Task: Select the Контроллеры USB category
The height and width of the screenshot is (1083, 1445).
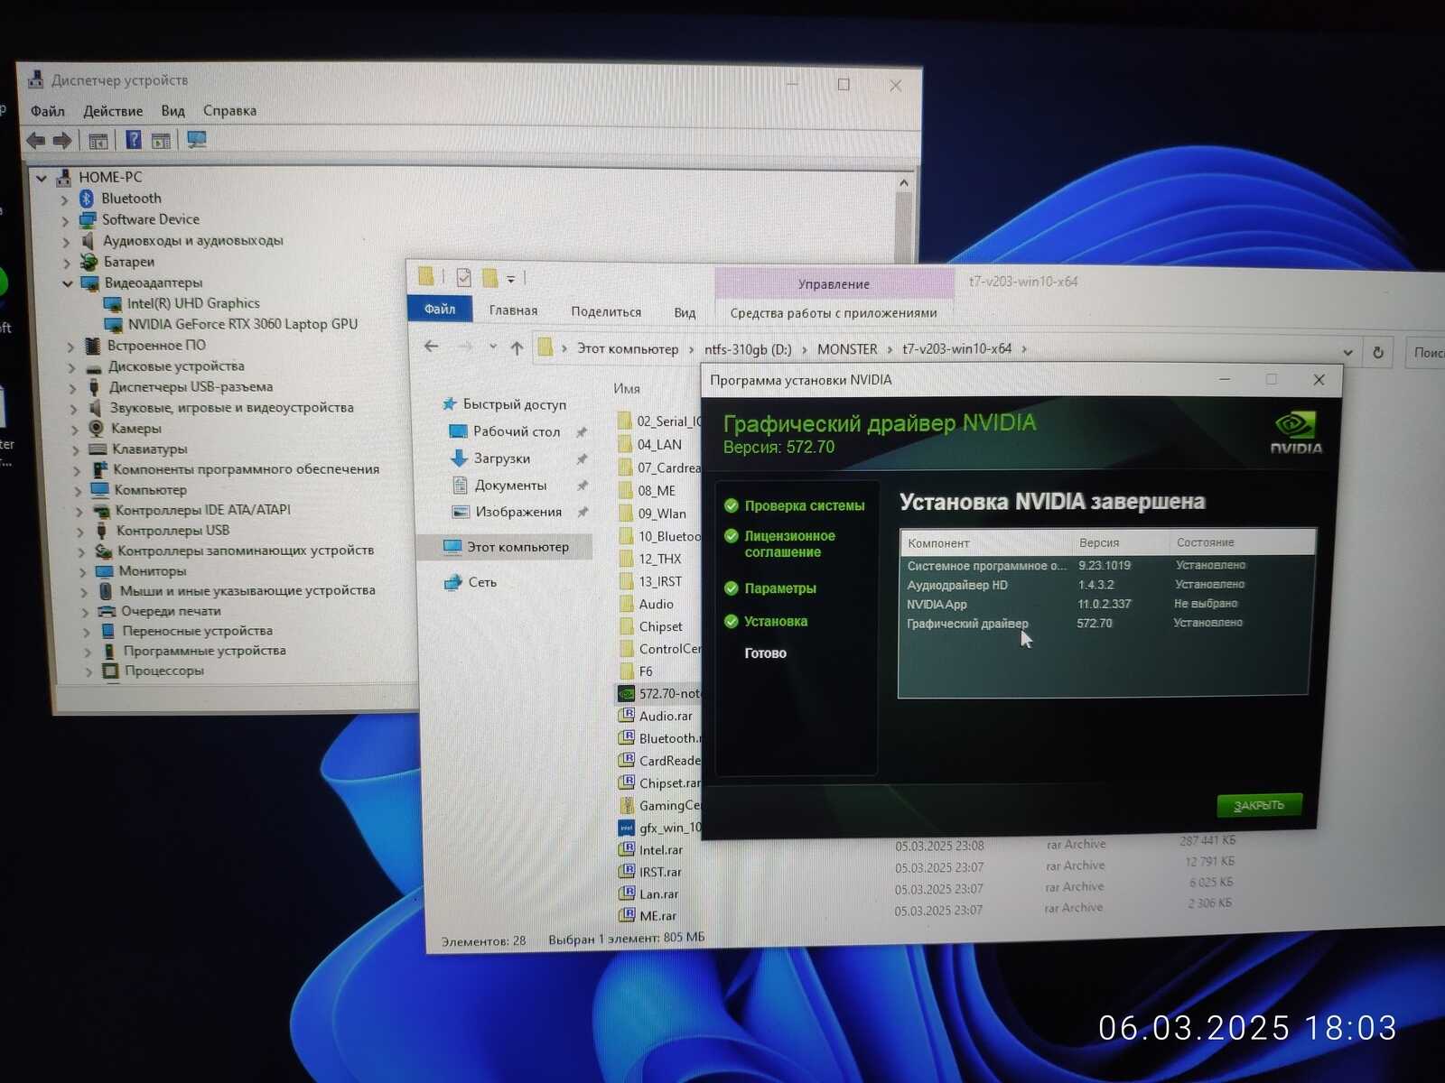Action: 172,531
